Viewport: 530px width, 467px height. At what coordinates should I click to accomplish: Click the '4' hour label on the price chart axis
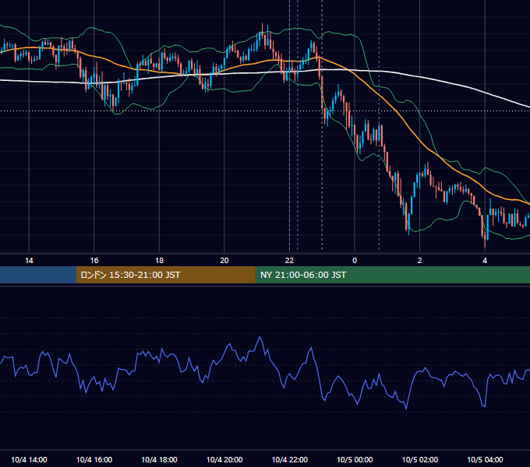485,261
